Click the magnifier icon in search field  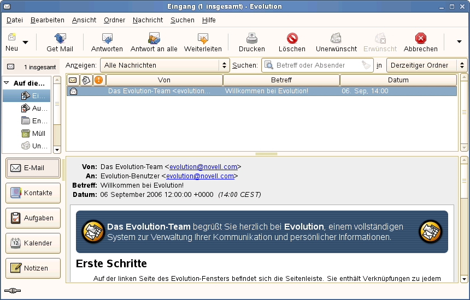(268, 65)
